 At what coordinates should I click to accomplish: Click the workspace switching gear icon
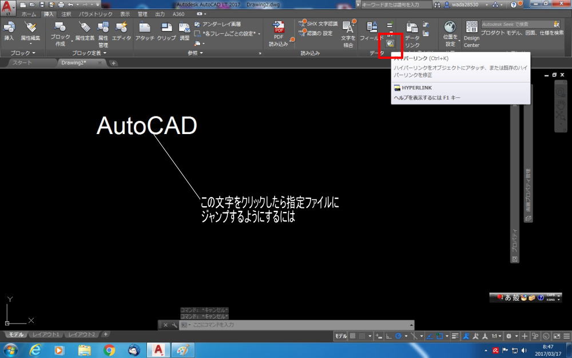pos(509,336)
